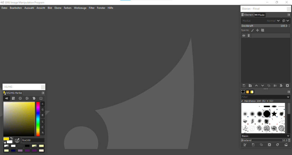This screenshot has height=155, width=292.
Task: Select the R channel radio button
Action: click(x=42, y=104)
